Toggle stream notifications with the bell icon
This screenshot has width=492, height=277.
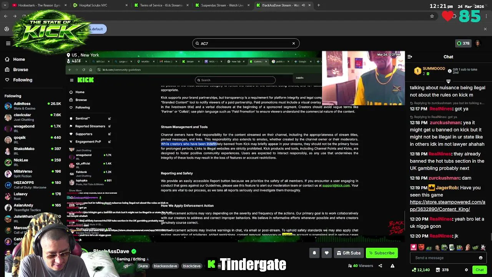tap(314, 253)
